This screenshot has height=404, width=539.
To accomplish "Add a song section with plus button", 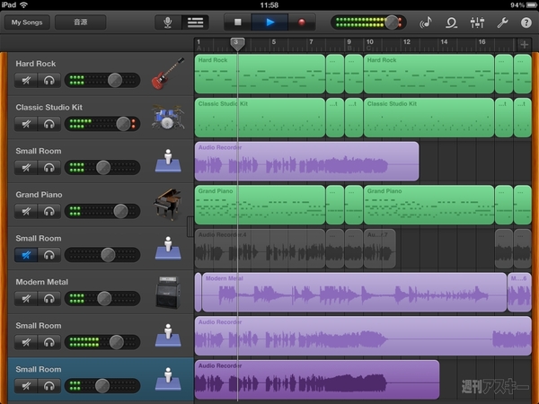I will click(x=525, y=43).
